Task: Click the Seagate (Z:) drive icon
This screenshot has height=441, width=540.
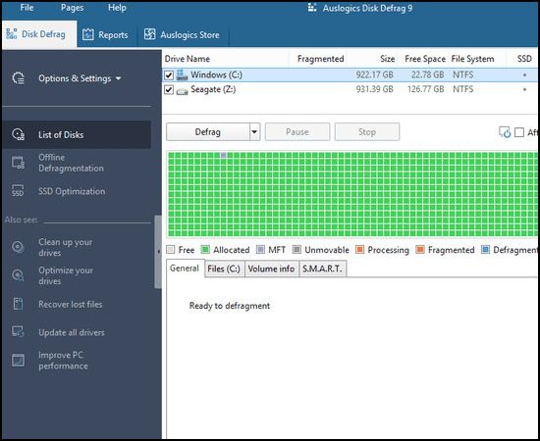Action: pos(182,90)
